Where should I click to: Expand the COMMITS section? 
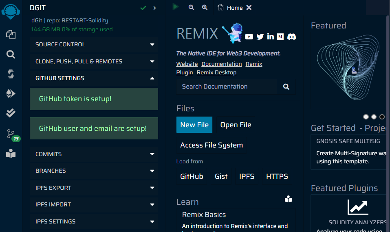(94, 154)
